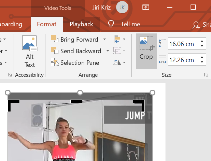
Task: Click the Bring Forward button
Action: [74, 39]
